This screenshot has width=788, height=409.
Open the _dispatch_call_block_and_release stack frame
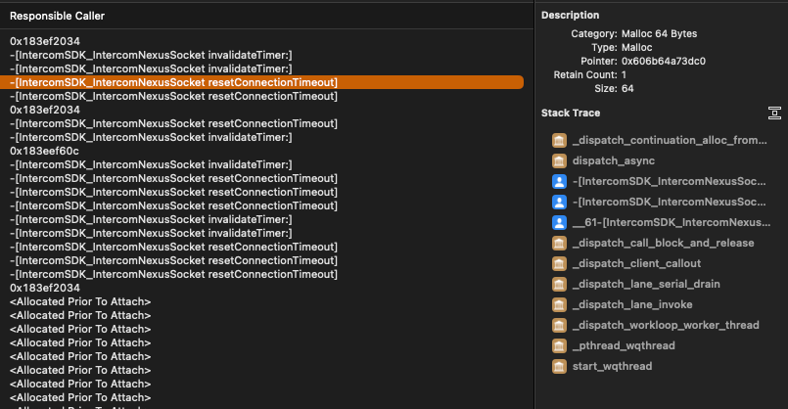[664, 244]
